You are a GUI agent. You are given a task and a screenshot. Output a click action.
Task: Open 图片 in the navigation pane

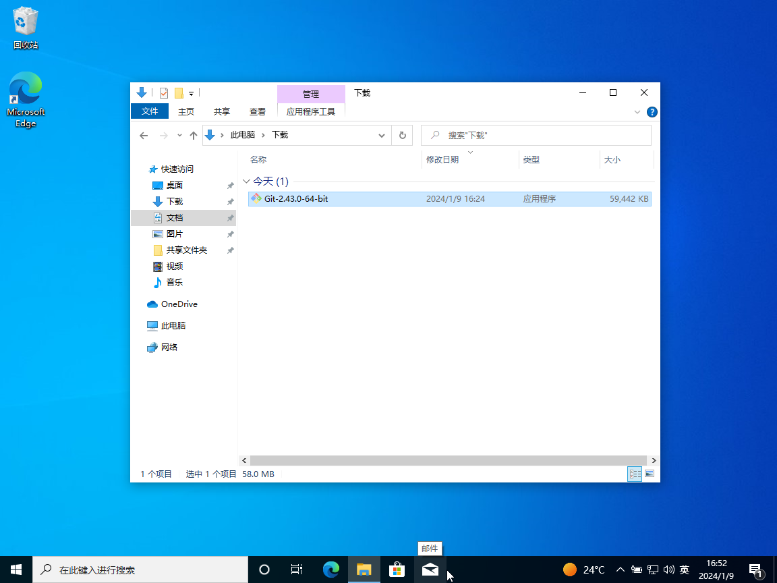[175, 233]
